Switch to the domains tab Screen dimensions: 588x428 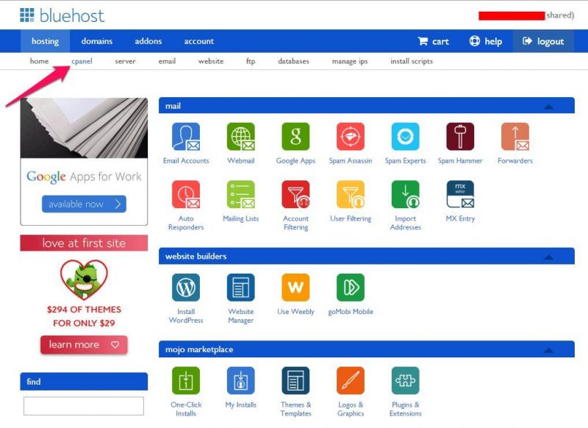[96, 41]
